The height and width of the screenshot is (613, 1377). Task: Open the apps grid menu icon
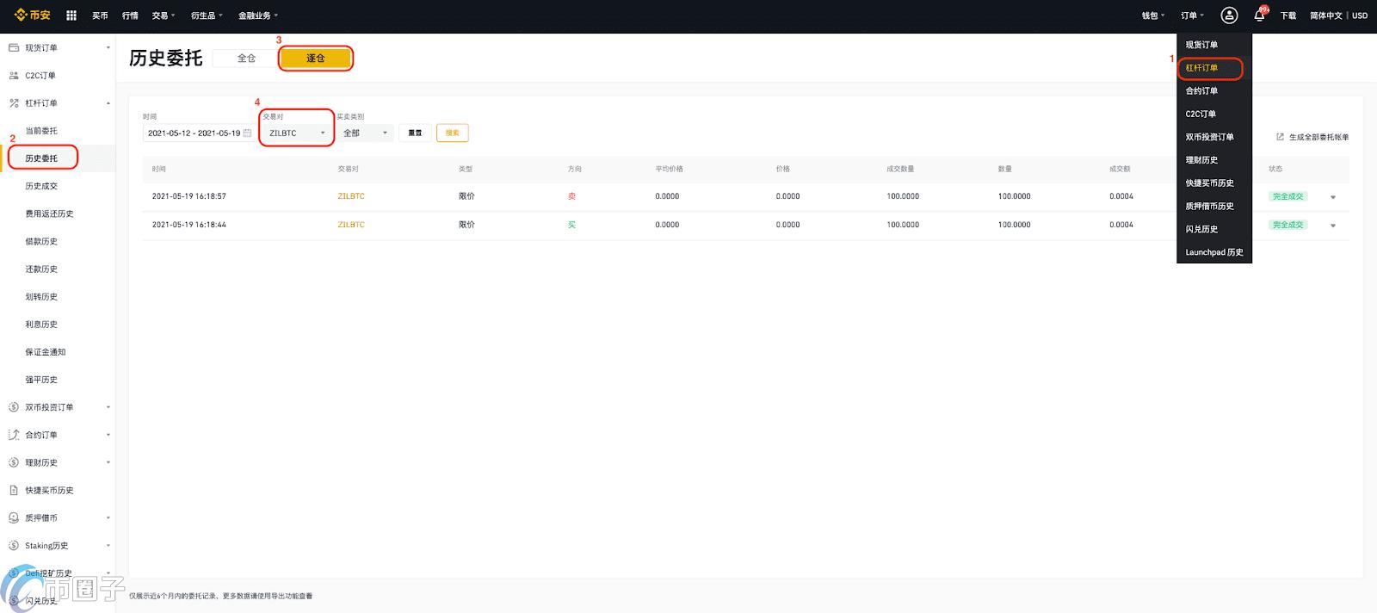pos(71,15)
